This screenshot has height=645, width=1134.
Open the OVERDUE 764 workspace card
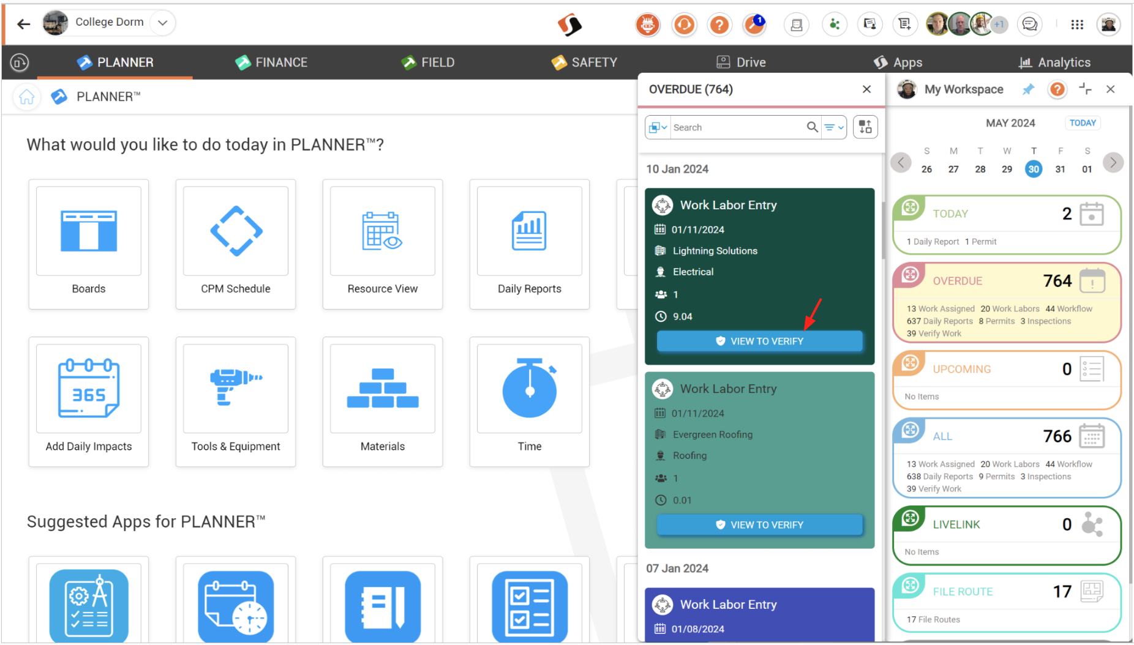coord(1007,303)
